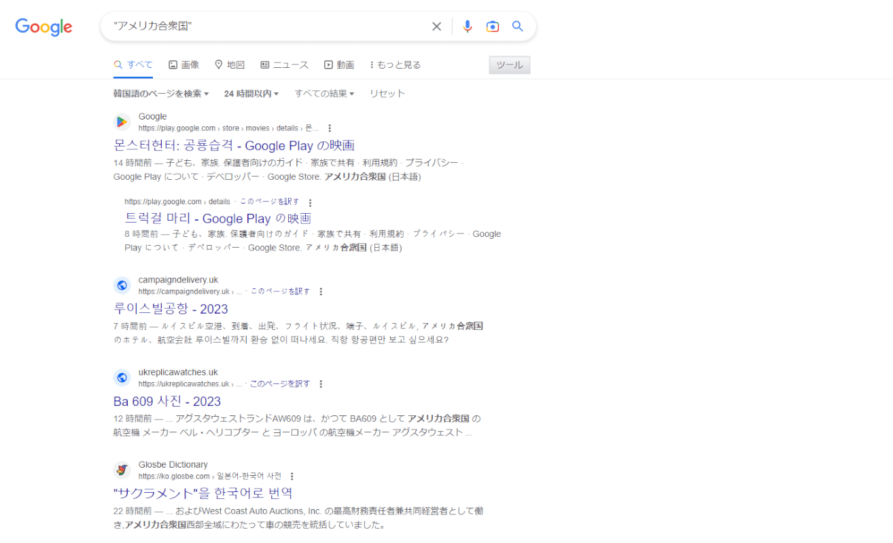Image resolution: width=893 pixels, height=543 pixels.
Task: Open image search with camera icon
Action: (x=493, y=26)
